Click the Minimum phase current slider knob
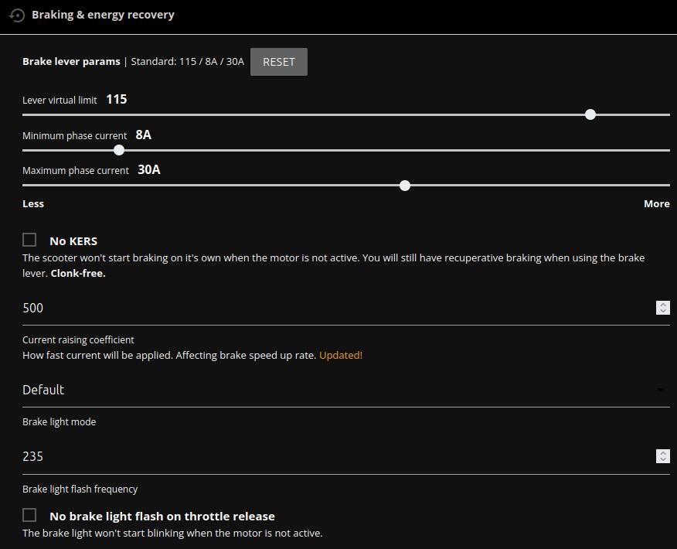 [119, 150]
